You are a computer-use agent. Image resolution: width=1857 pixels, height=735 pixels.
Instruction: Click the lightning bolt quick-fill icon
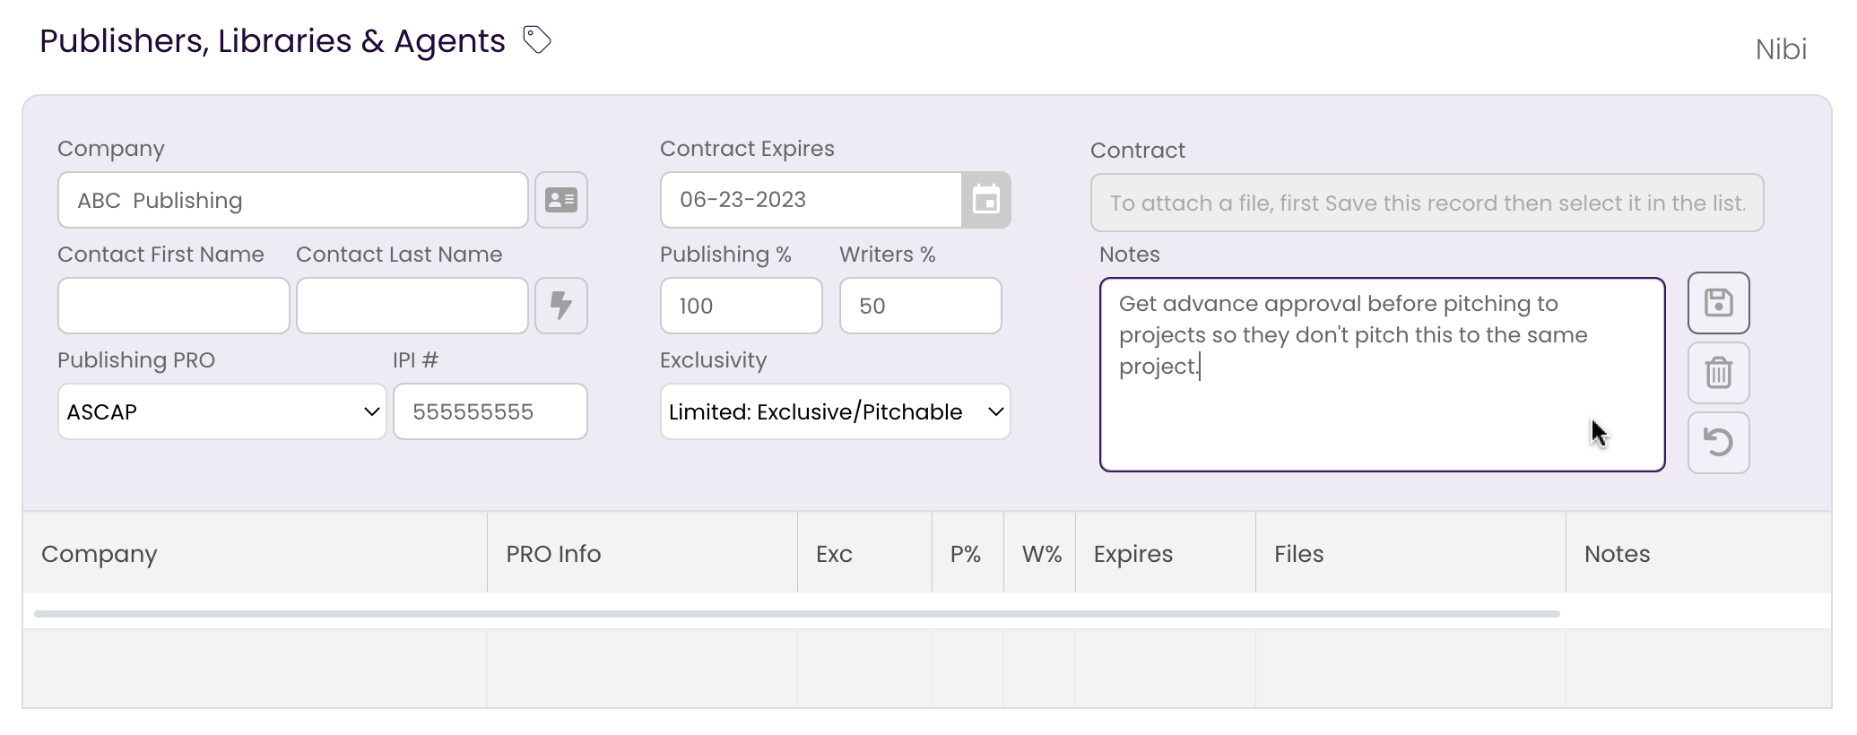coord(561,306)
